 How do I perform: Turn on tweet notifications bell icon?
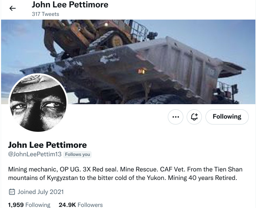pos(194,117)
